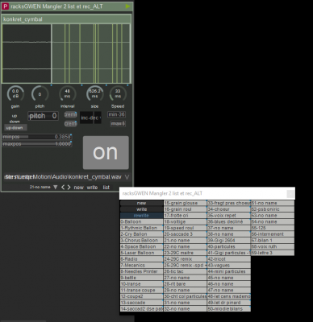
Task: Select preset 40-particules
Action: click(229, 246)
